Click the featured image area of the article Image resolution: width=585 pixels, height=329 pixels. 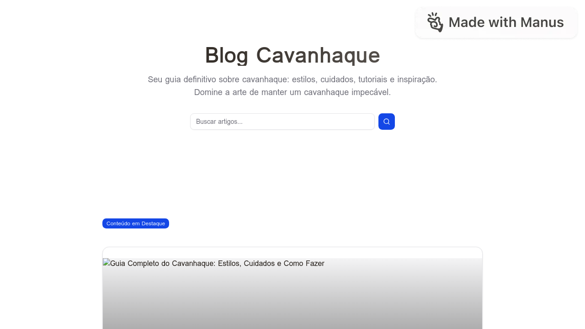pyautogui.click(x=292, y=297)
